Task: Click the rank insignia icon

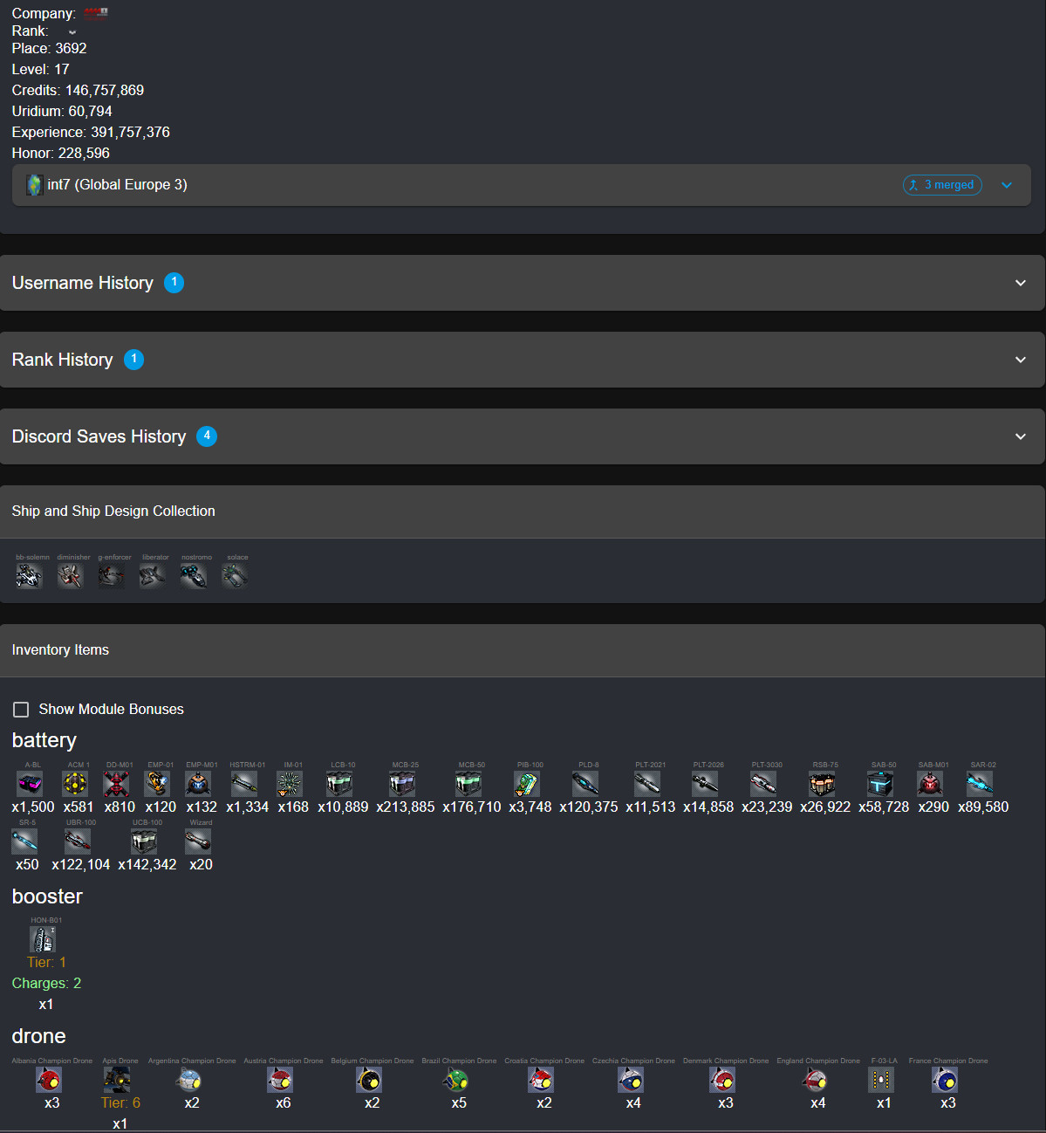Action: point(72,31)
